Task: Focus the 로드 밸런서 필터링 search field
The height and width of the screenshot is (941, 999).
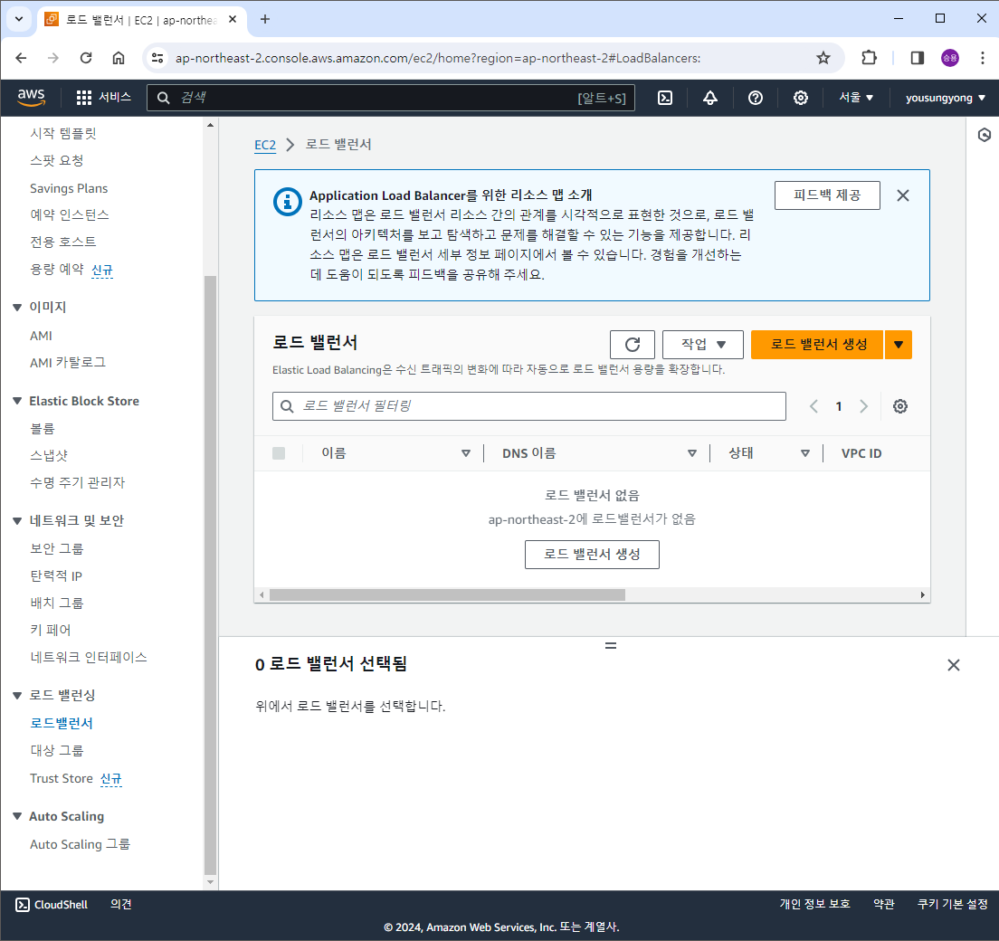Action: tap(528, 406)
